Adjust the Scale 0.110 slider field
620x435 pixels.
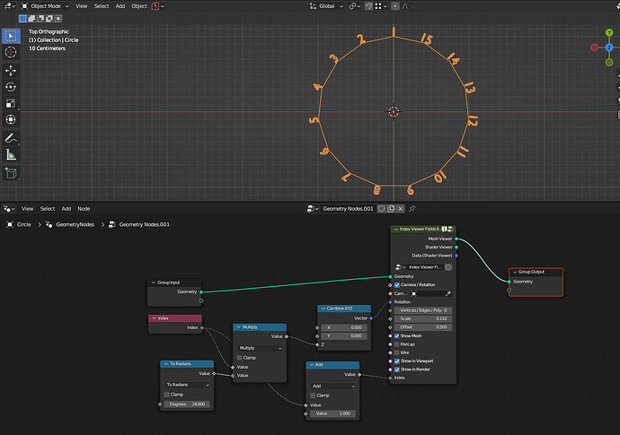click(422, 318)
